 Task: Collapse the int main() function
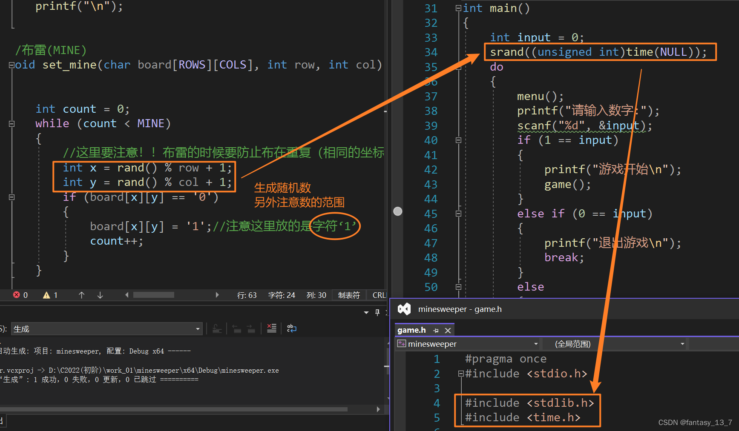point(458,8)
